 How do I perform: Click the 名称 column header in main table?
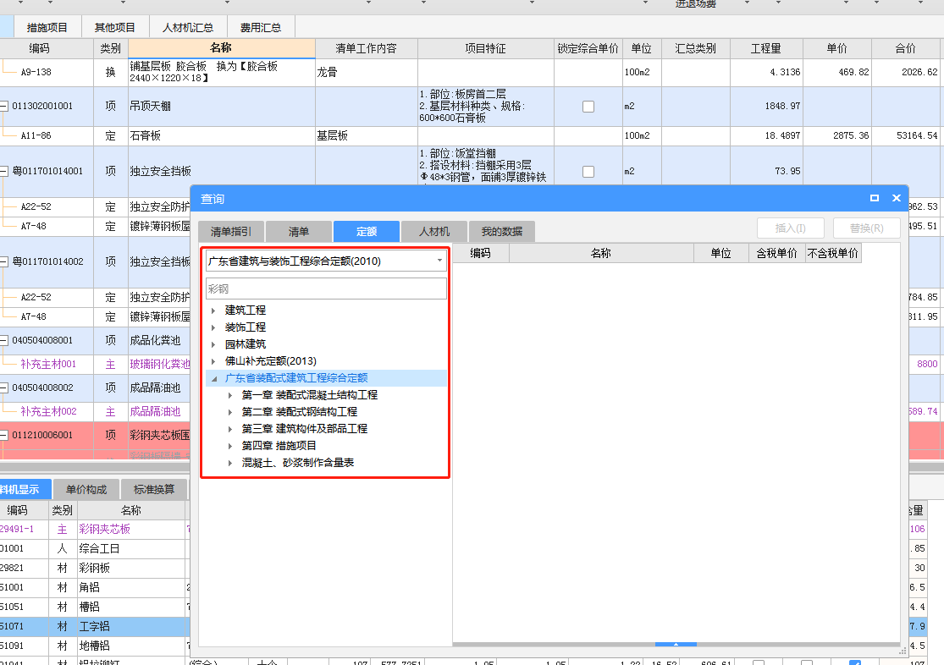[222, 48]
